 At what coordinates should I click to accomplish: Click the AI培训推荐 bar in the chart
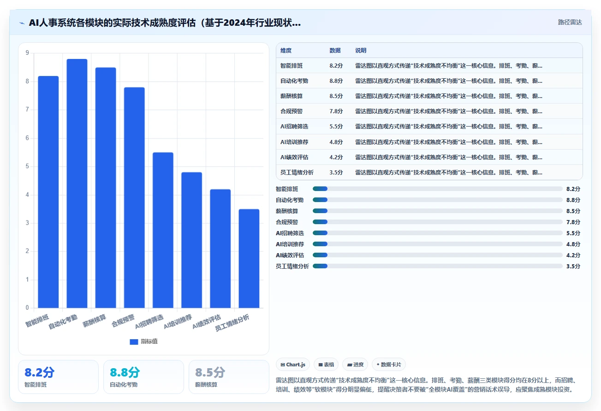pos(191,240)
